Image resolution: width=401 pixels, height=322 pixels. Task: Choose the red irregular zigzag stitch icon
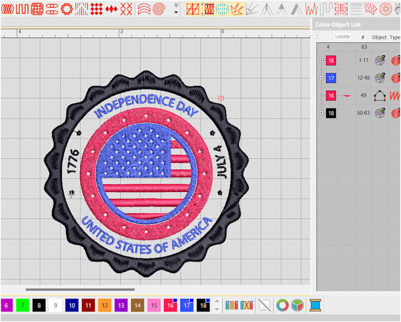point(311,9)
